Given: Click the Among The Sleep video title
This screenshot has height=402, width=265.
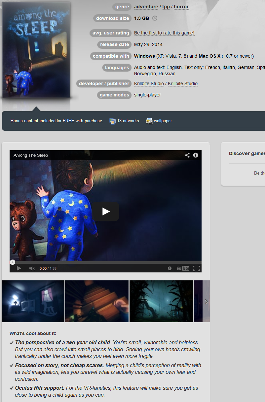Looking at the screenshot, I should coord(31,155).
